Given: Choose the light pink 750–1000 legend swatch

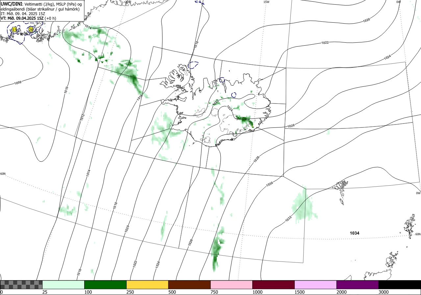Looking at the screenshot, I should (x=232, y=284).
